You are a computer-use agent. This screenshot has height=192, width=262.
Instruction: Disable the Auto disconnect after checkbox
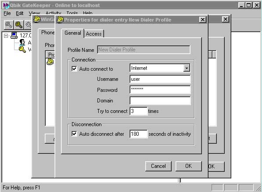(74, 134)
